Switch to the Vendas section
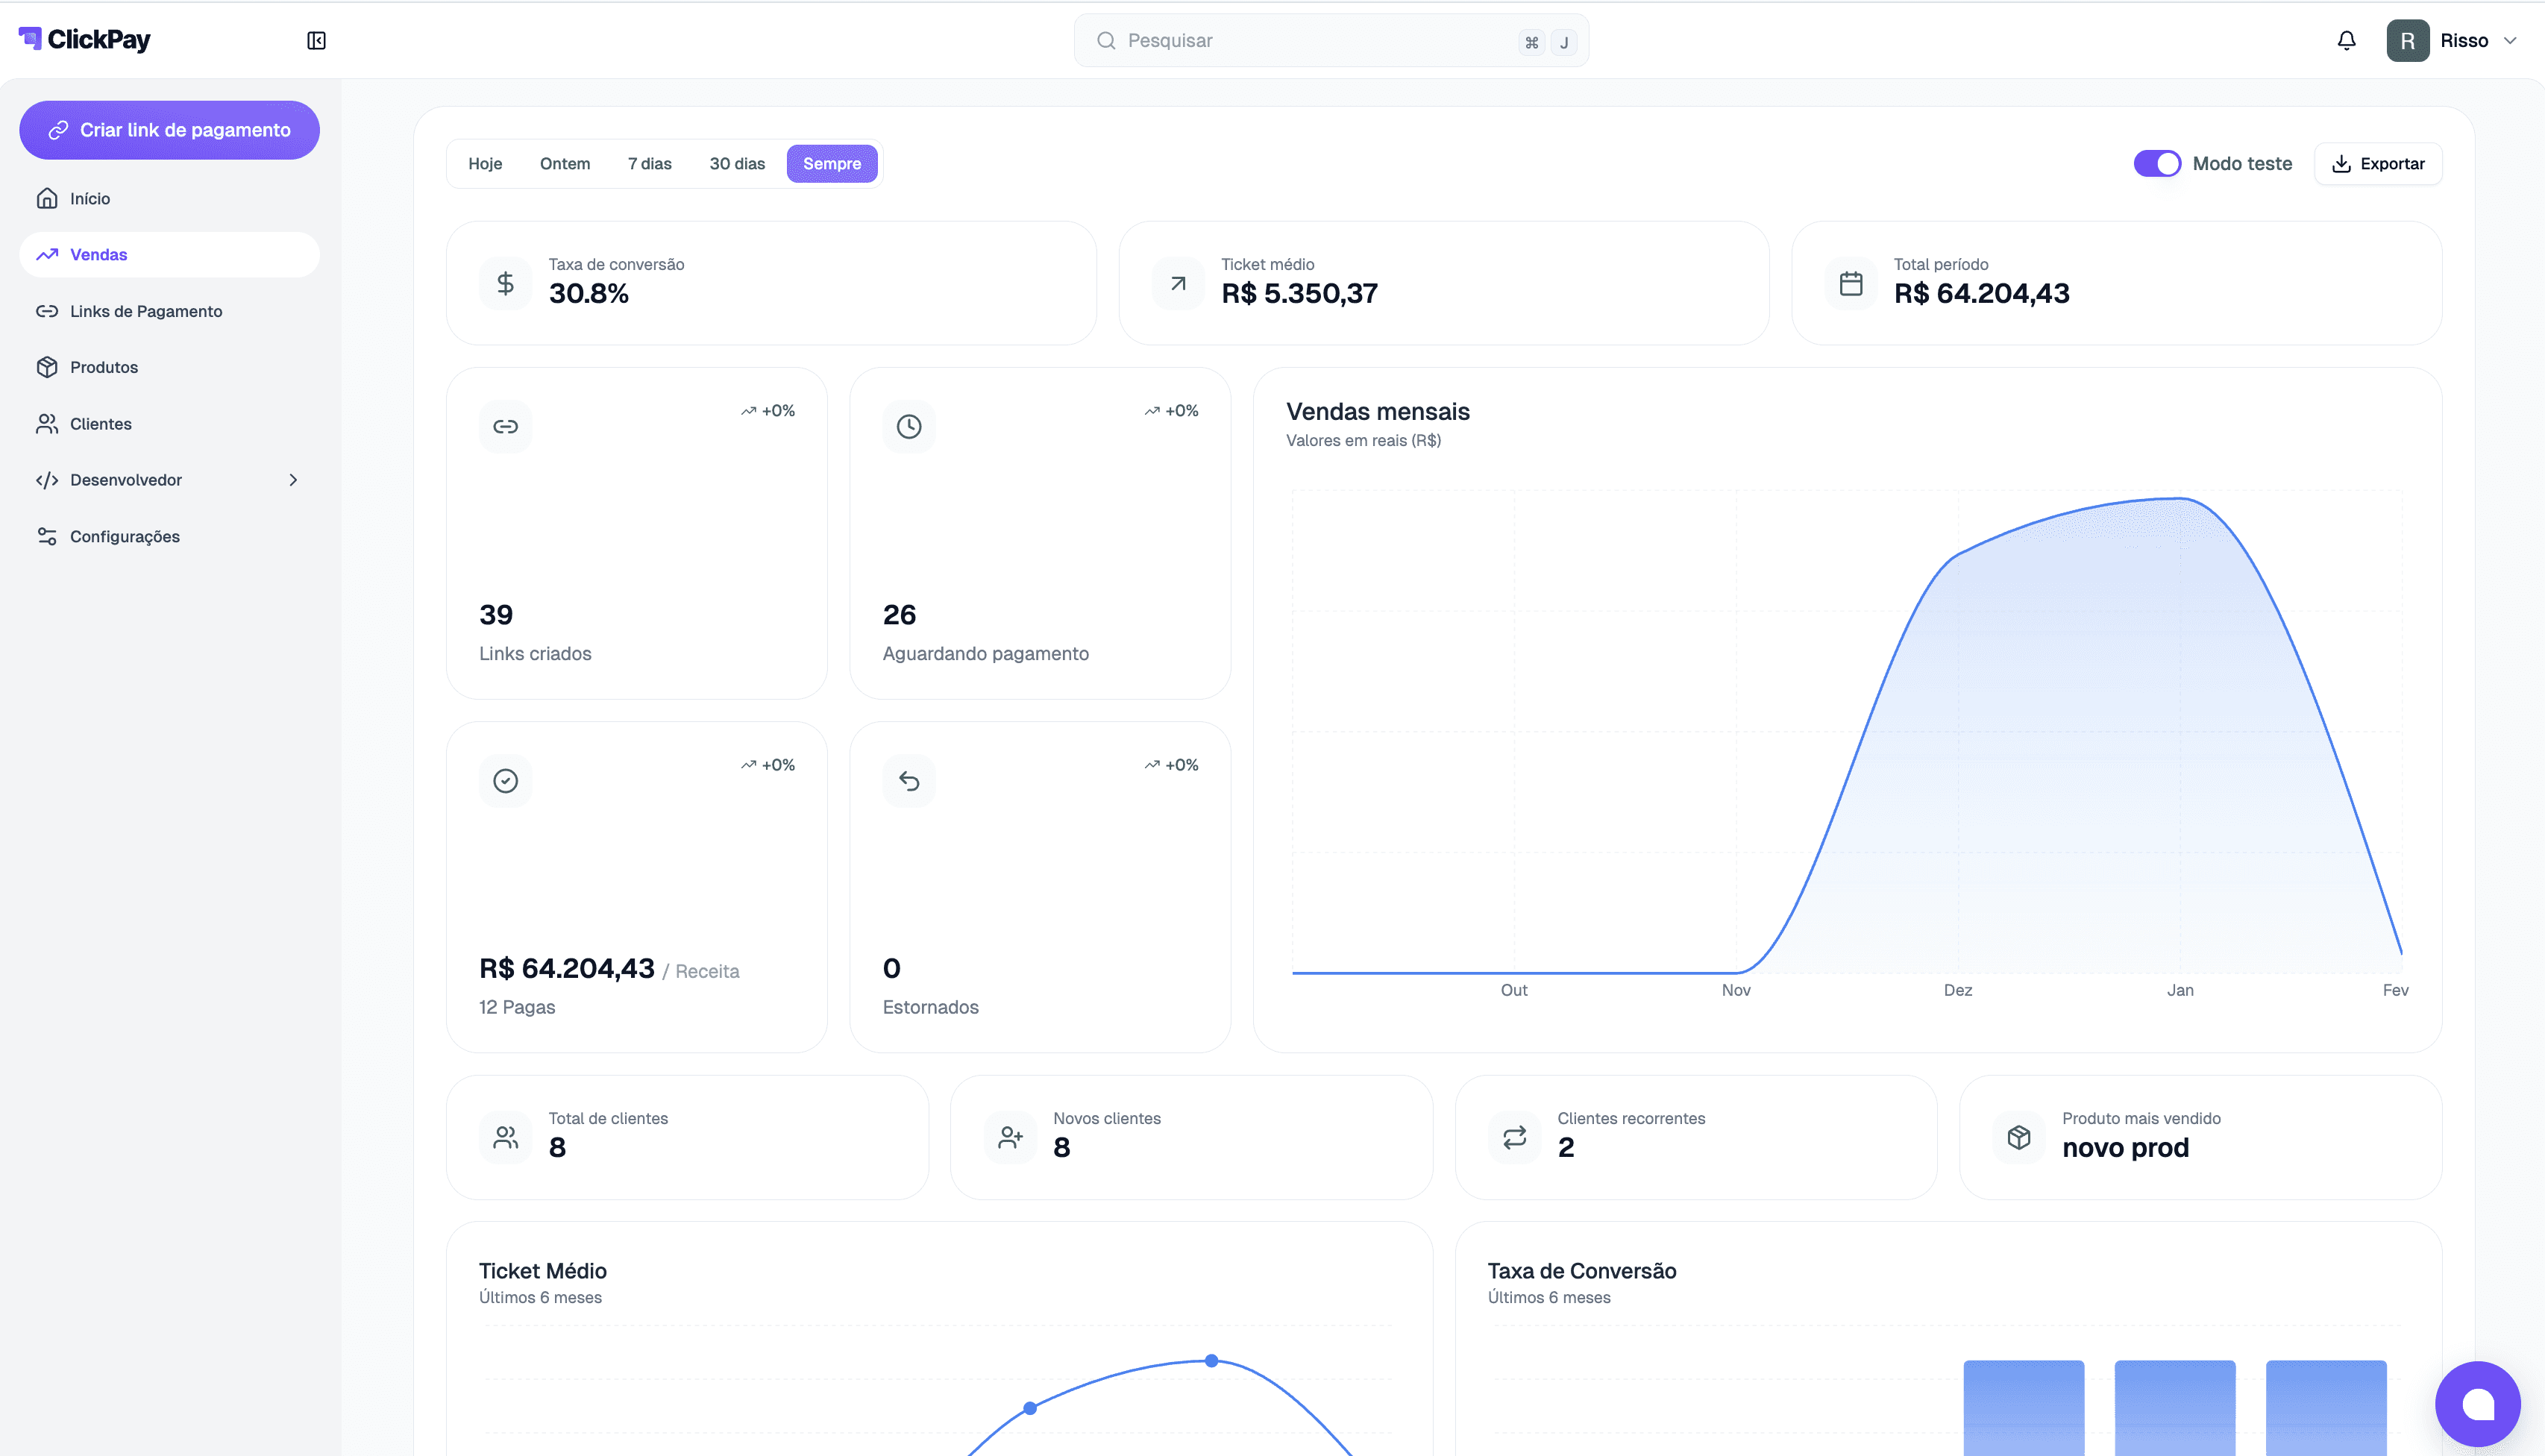The image size is (2545, 1456). click(x=98, y=254)
